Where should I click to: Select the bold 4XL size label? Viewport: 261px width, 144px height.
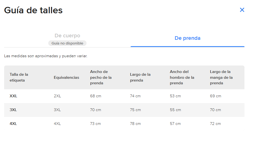pyautogui.click(x=13, y=124)
